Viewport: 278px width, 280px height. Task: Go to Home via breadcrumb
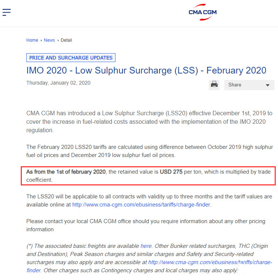(32, 40)
